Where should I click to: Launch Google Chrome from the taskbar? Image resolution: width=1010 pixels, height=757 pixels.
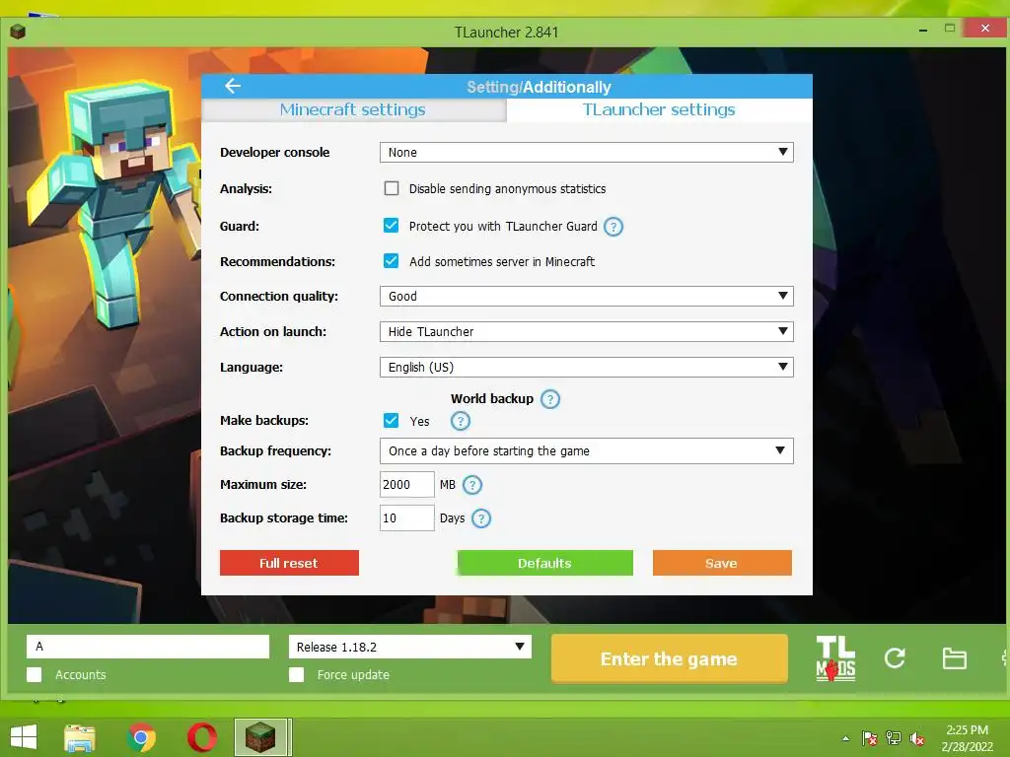pyautogui.click(x=141, y=737)
